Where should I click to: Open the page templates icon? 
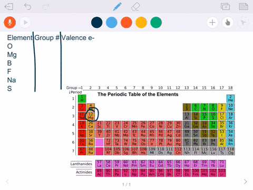(x=244, y=7)
